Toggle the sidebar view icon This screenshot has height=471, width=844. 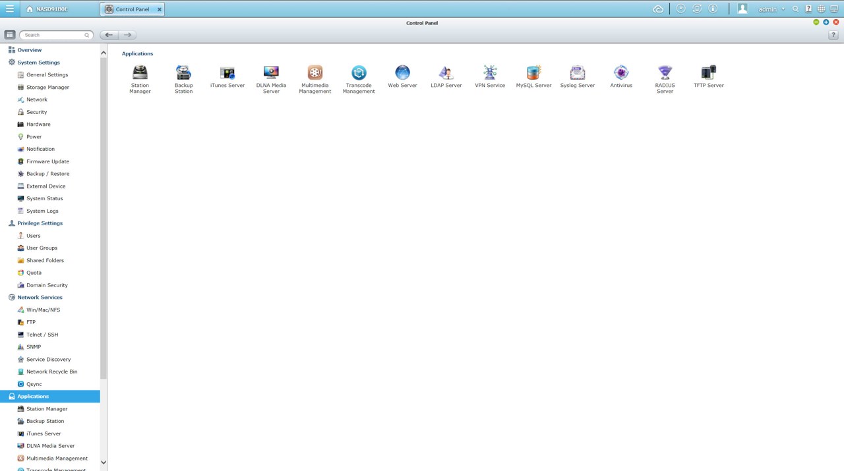pos(9,34)
